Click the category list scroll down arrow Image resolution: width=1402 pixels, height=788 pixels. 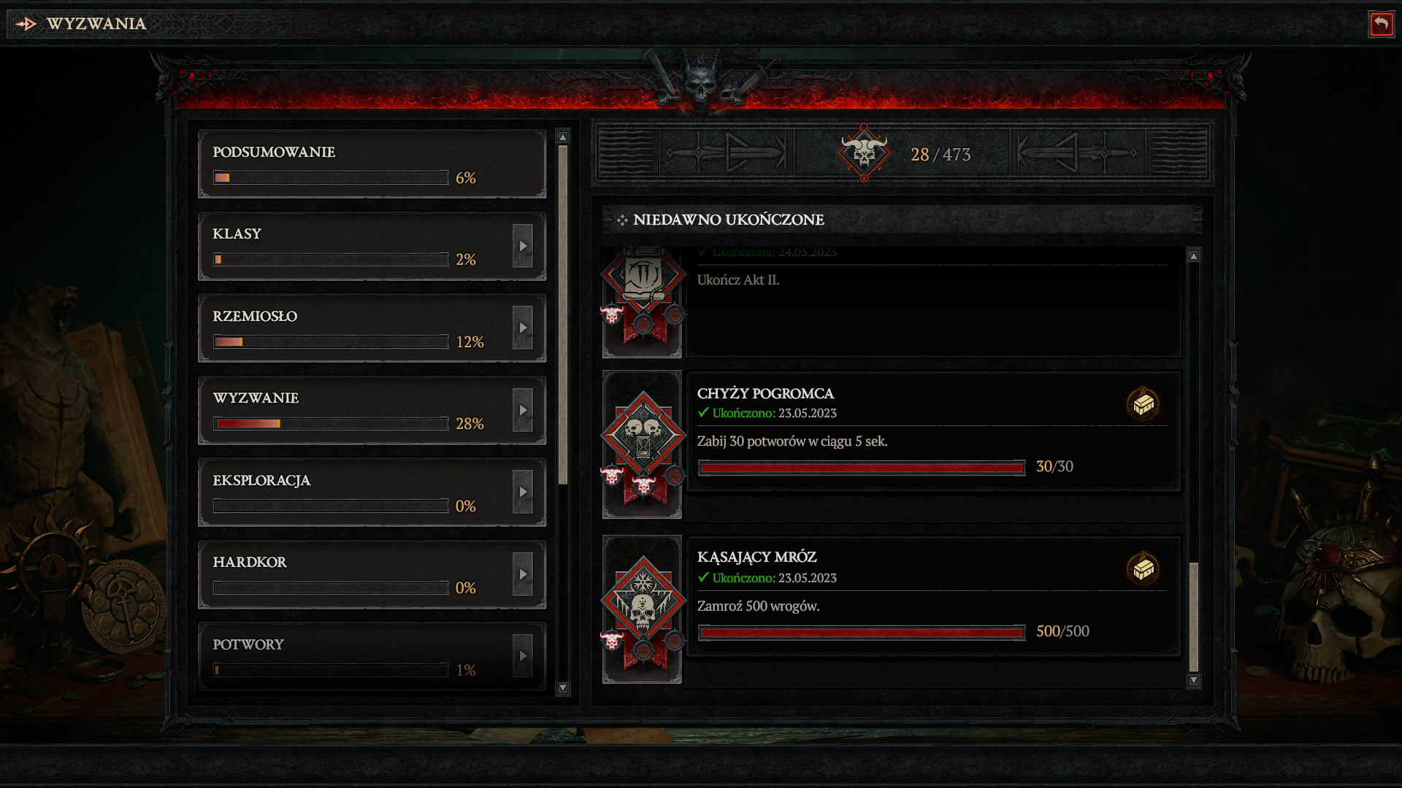click(x=562, y=687)
